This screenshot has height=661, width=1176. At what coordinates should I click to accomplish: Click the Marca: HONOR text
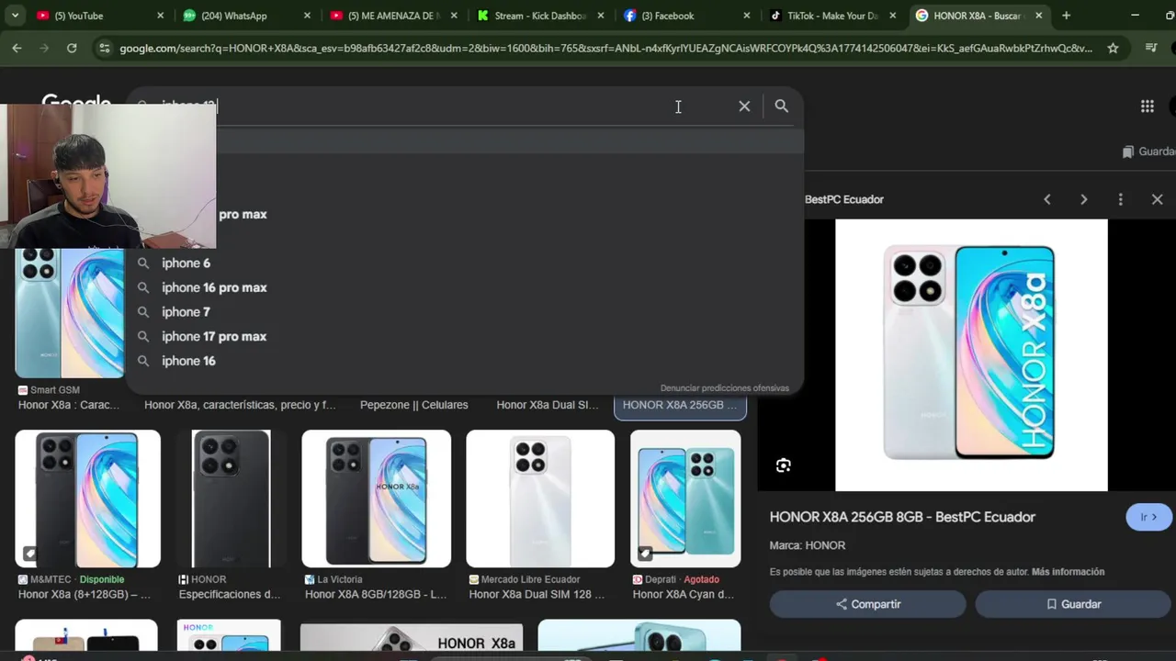[807, 545]
